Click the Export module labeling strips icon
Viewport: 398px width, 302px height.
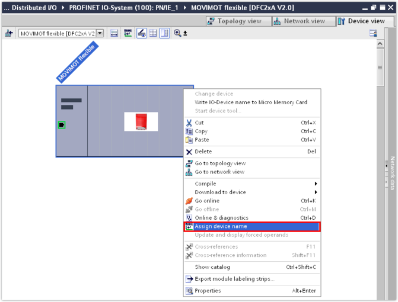point(189,279)
